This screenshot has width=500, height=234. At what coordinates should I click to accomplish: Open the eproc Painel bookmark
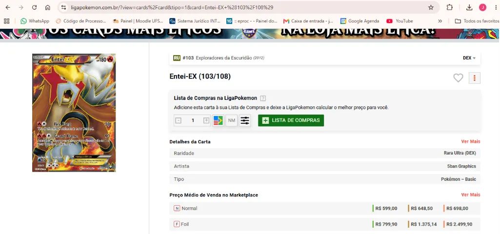[x=252, y=21]
